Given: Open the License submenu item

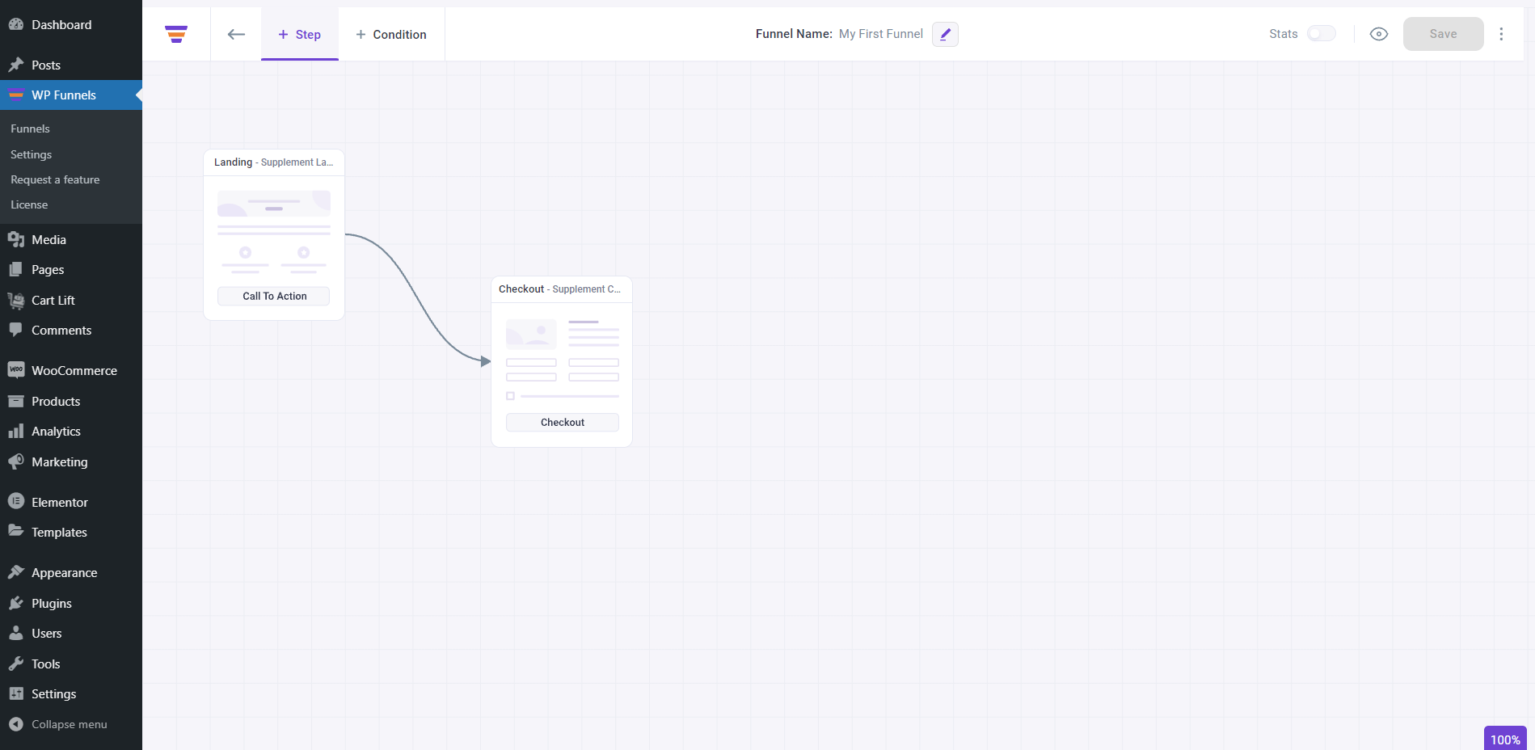Looking at the screenshot, I should point(29,204).
